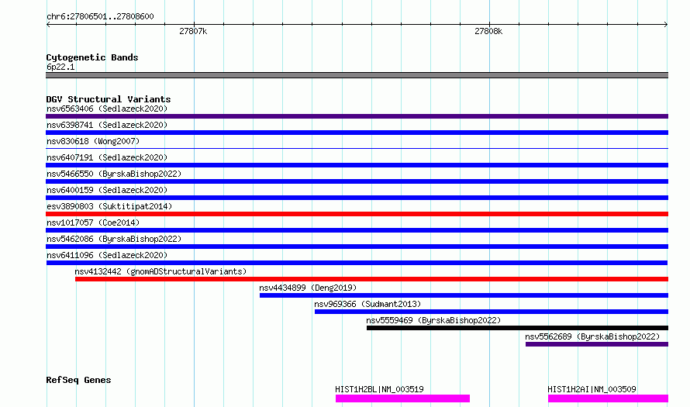The image size is (690, 407).
Task: Click the RefSeq Genes track title
Action: (78, 380)
